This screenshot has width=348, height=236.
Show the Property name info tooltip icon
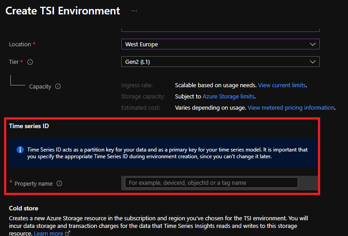(59, 183)
